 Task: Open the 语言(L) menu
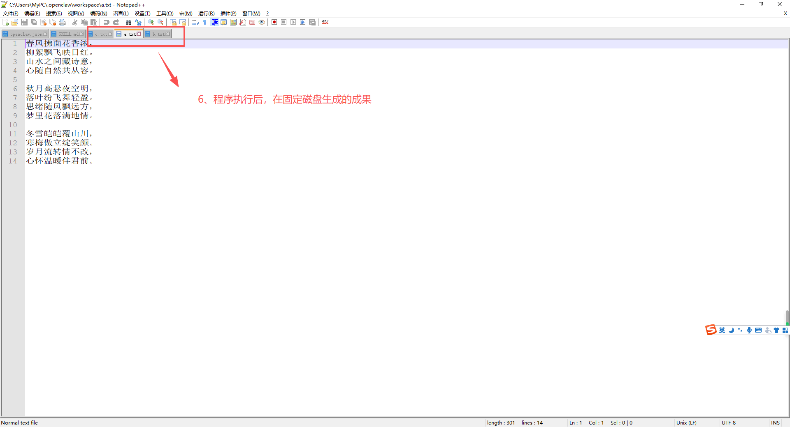pos(121,14)
